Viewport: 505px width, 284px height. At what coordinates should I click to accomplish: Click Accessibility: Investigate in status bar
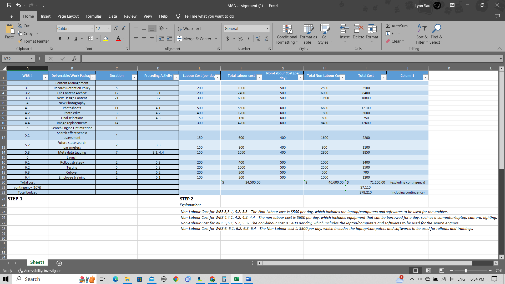coord(39,271)
